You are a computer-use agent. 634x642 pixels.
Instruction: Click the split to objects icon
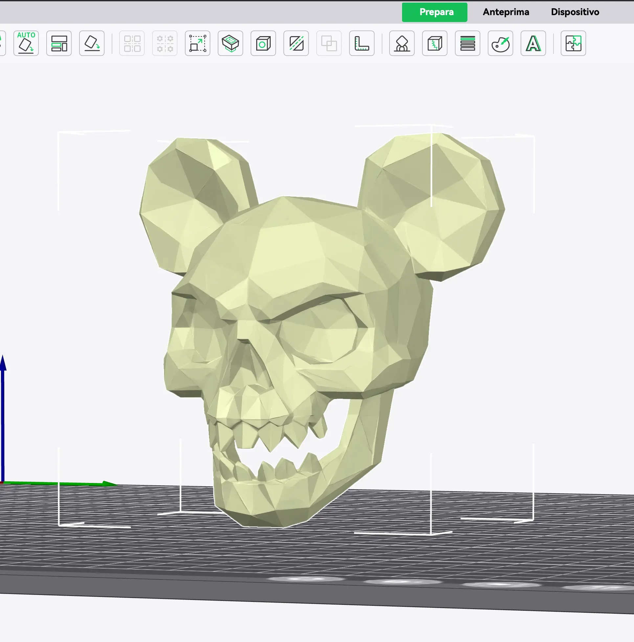[x=132, y=43]
